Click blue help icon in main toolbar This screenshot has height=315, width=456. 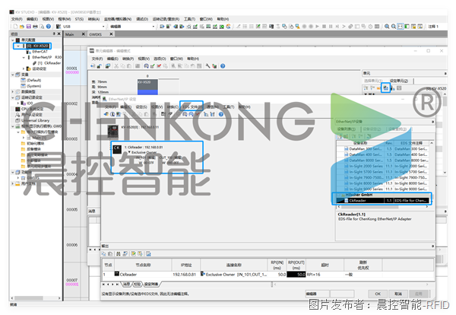(49, 27)
